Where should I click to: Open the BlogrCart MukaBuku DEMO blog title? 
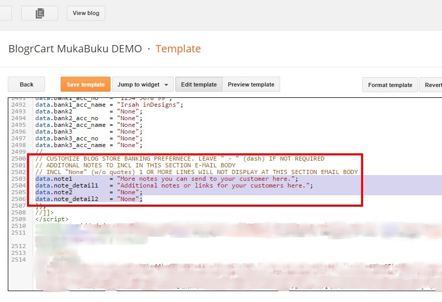[75, 49]
